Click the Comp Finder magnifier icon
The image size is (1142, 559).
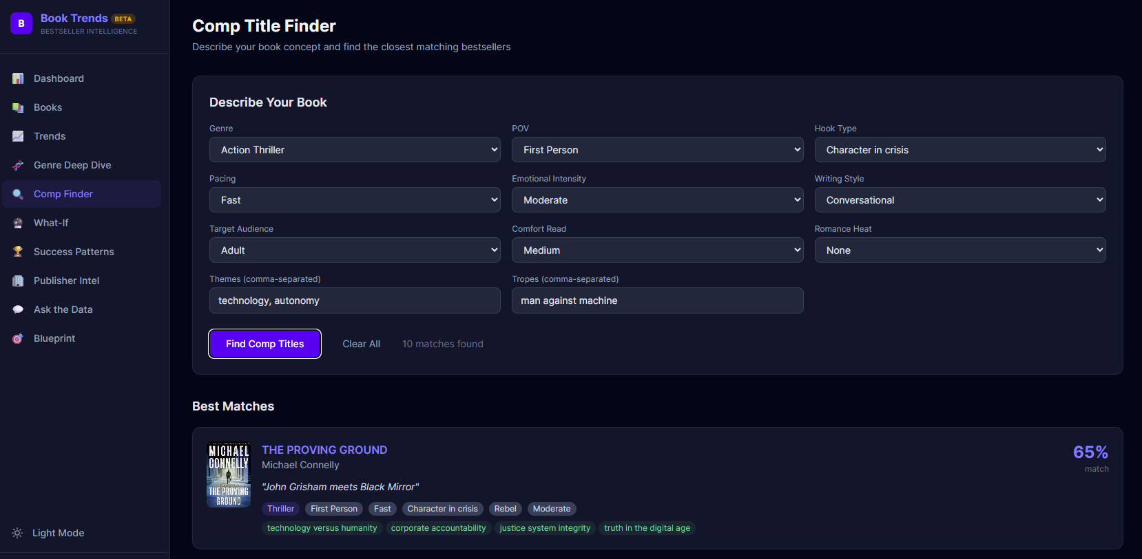[x=18, y=194]
